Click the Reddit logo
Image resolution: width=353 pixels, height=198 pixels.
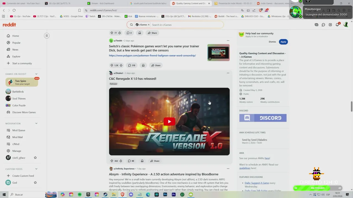(x=9, y=25)
